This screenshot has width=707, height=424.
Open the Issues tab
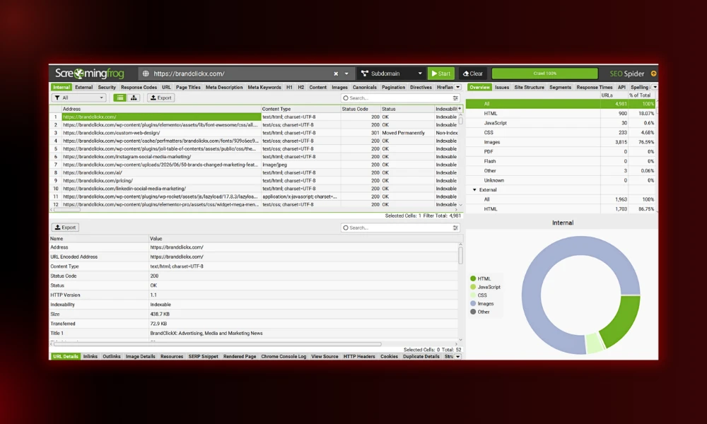coord(502,88)
